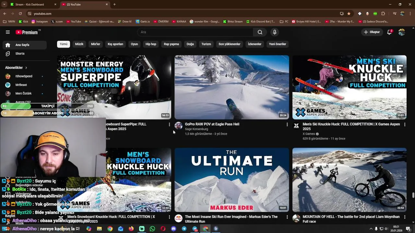The width and height of the screenshot is (415, 233).
Task: Click the YouTube Premium logo
Action: 27,32
